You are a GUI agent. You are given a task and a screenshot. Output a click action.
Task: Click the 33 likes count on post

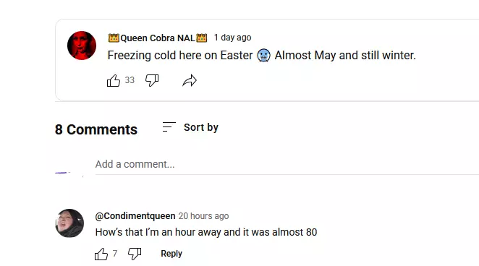[130, 80]
